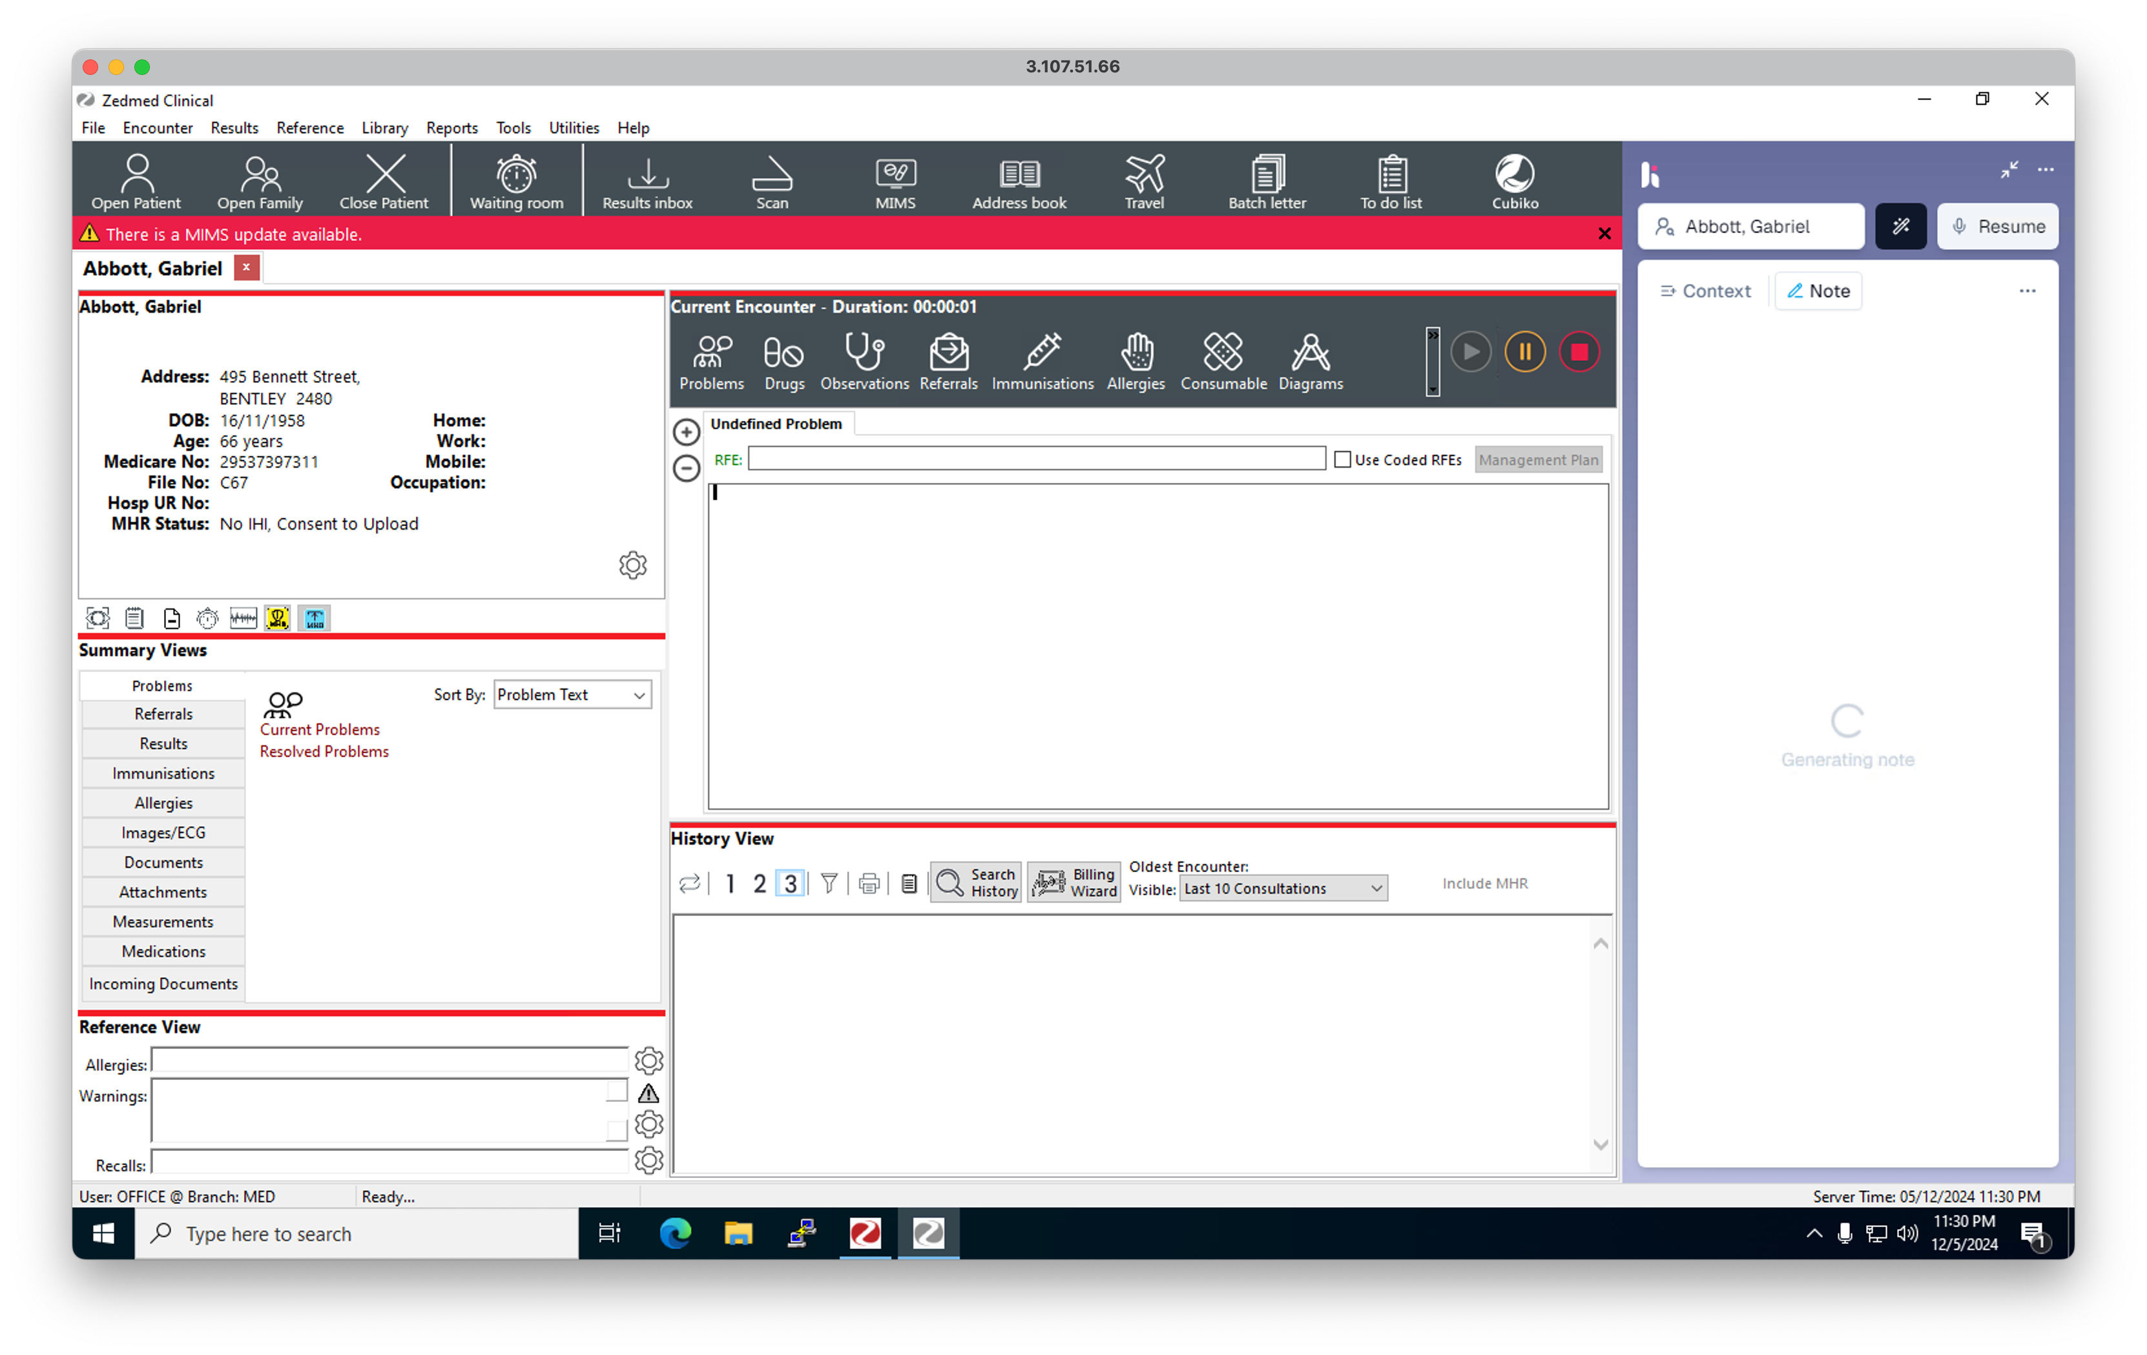Open the Visible consultations dropdown
Screen dimensions: 2147x1355
click(x=1283, y=889)
